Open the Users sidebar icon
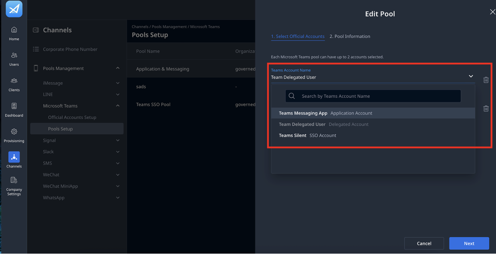The width and height of the screenshot is (496, 257). [14, 55]
